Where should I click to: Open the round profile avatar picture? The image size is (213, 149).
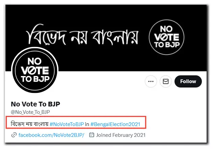pos(35,70)
